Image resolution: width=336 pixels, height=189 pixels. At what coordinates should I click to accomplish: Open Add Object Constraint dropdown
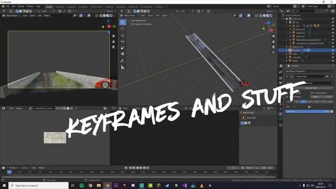[x=309, y=71]
